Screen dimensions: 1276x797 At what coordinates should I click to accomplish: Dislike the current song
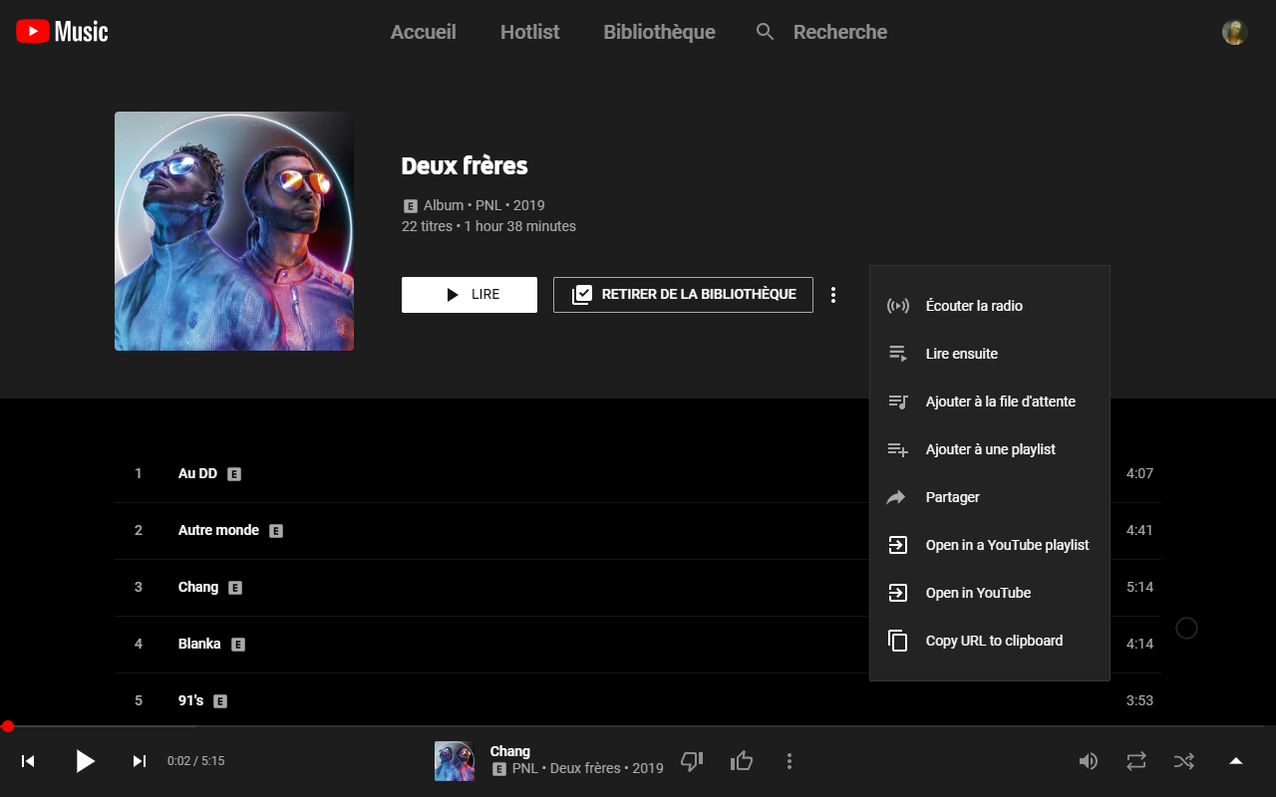click(692, 761)
